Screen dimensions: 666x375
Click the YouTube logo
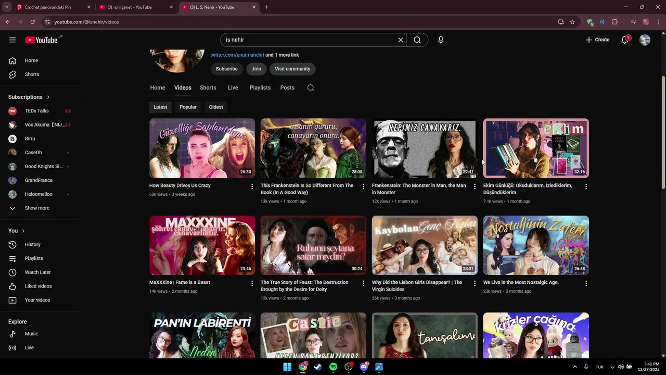(41, 40)
